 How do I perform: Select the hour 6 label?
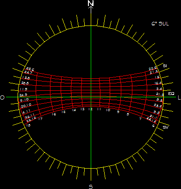tap(153, 126)
